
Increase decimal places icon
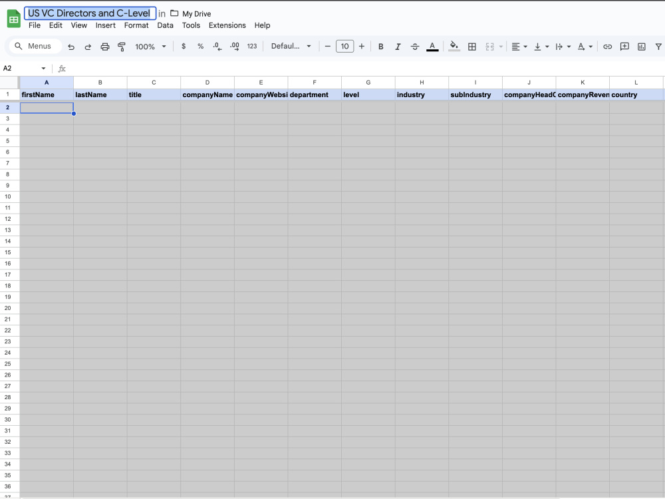point(235,47)
